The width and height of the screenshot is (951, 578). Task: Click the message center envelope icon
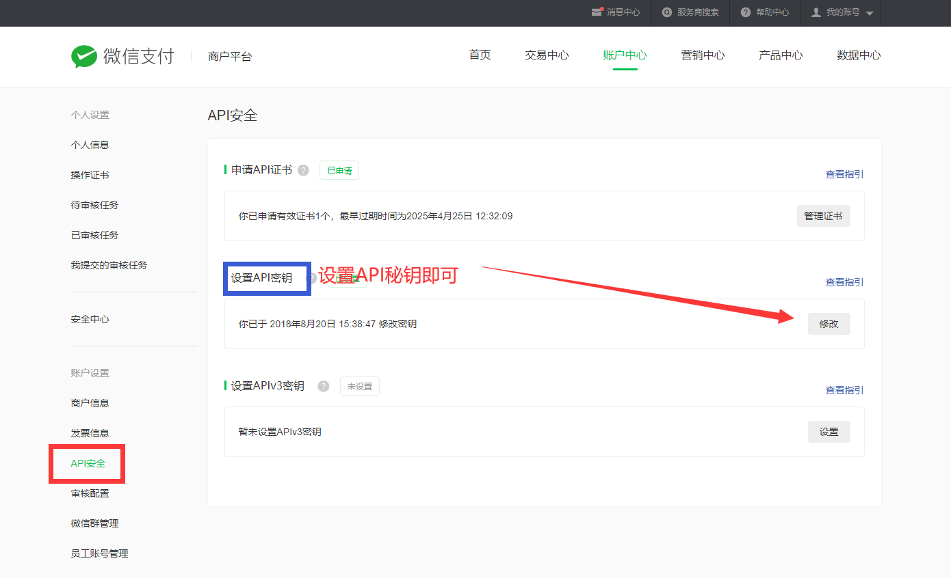[x=597, y=12]
